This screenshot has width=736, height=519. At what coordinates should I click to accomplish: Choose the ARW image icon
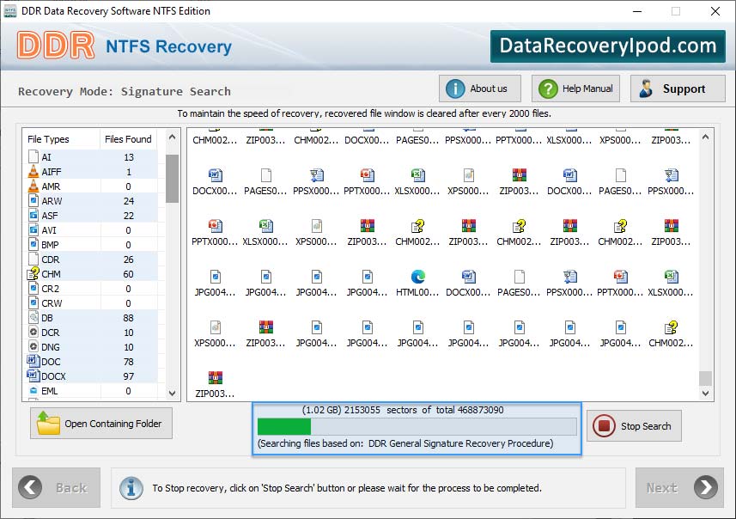tap(33, 200)
